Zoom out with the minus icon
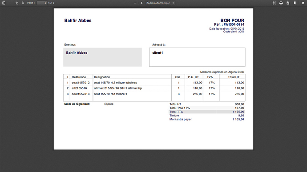The width and height of the screenshot is (307, 172). (135, 3)
